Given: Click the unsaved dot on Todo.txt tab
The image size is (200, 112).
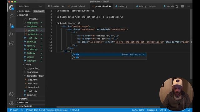Looking at the screenshot, I should (x=63, y=6).
